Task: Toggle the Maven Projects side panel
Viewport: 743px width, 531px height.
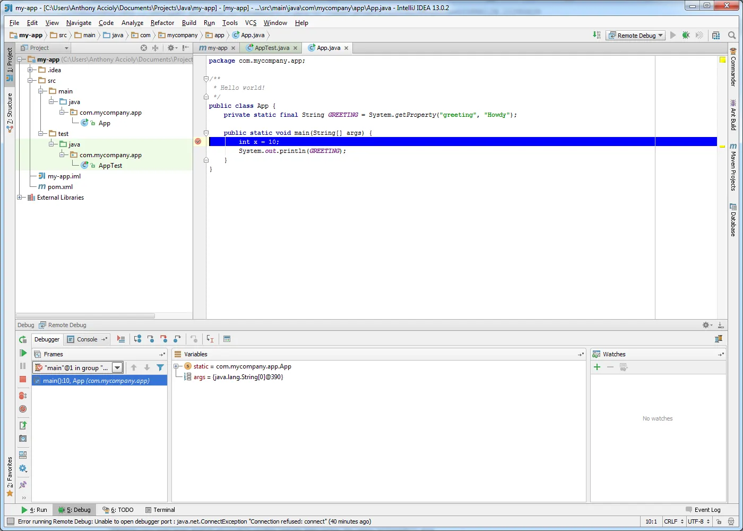Action: coord(733,167)
